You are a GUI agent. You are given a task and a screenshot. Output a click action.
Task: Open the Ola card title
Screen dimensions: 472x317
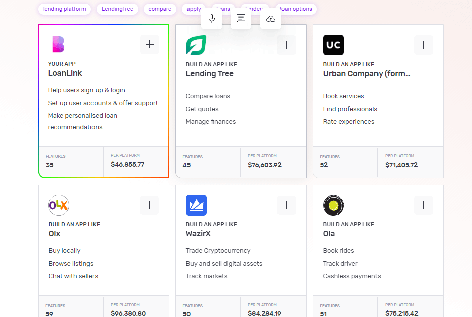coord(329,233)
